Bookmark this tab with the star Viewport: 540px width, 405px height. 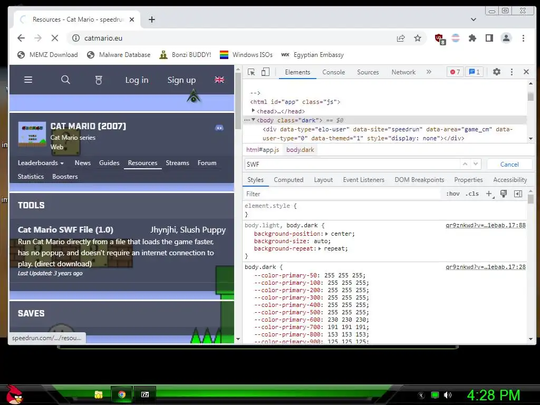click(418, 38)
